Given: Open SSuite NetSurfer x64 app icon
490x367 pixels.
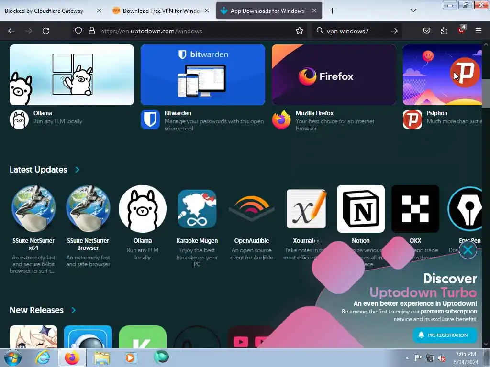Looking at the screenshot, I should click(33, 208).
